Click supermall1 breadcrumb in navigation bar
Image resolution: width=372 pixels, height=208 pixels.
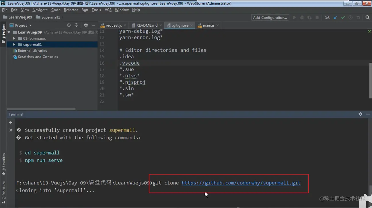point(48,17)
